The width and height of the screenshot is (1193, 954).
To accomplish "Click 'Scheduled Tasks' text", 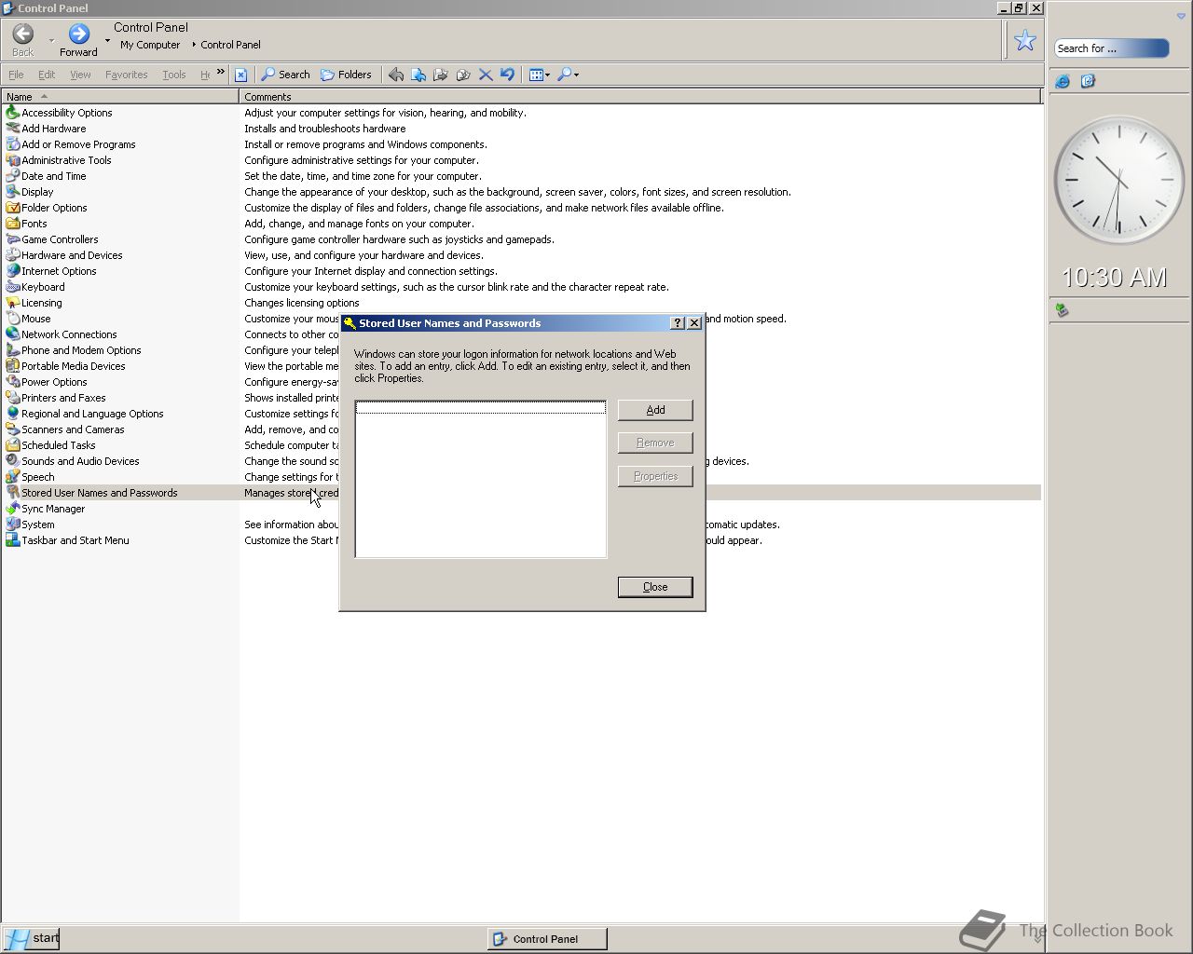I will point(59,445).
